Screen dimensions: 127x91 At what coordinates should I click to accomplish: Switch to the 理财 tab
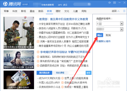[58, 11]
